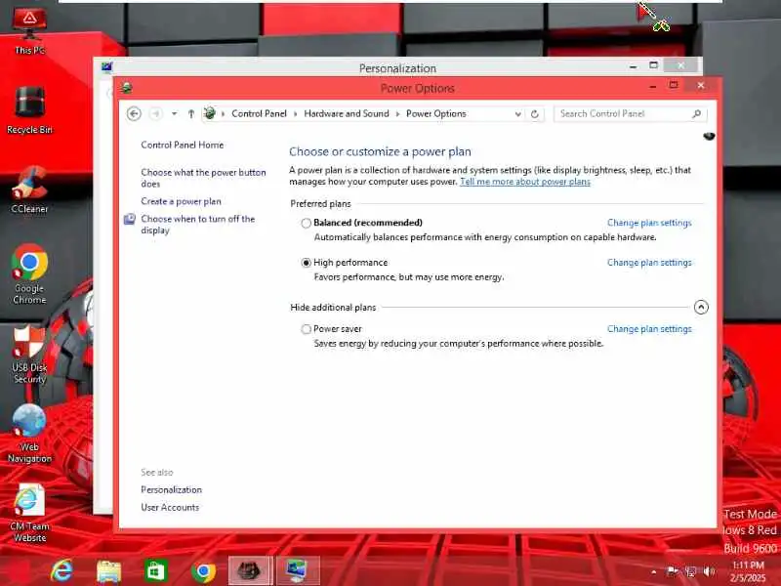
Task: Open USB Disk Security desktop icon
Action: tap(29, 355)
